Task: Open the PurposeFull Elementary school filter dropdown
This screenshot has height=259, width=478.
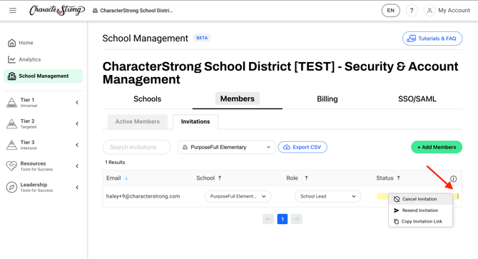Action: [226, 147]
